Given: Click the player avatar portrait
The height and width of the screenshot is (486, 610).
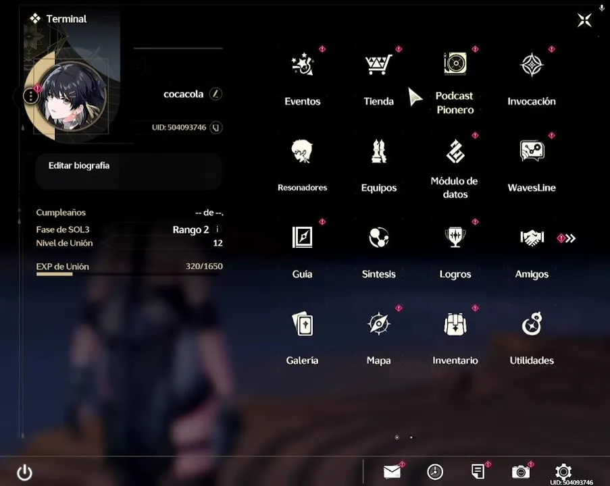Looking at the screenshot, I should 72,96.
